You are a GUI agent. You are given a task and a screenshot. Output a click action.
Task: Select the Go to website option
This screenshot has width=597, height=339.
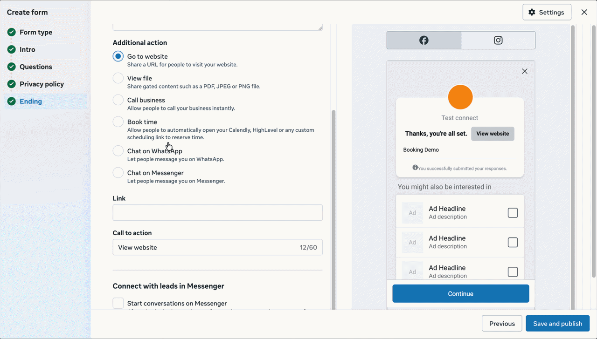[118, 56]
